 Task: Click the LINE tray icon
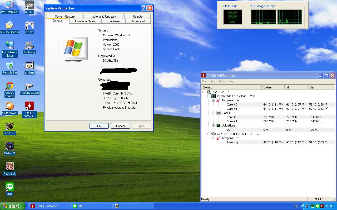coord(317,206)
